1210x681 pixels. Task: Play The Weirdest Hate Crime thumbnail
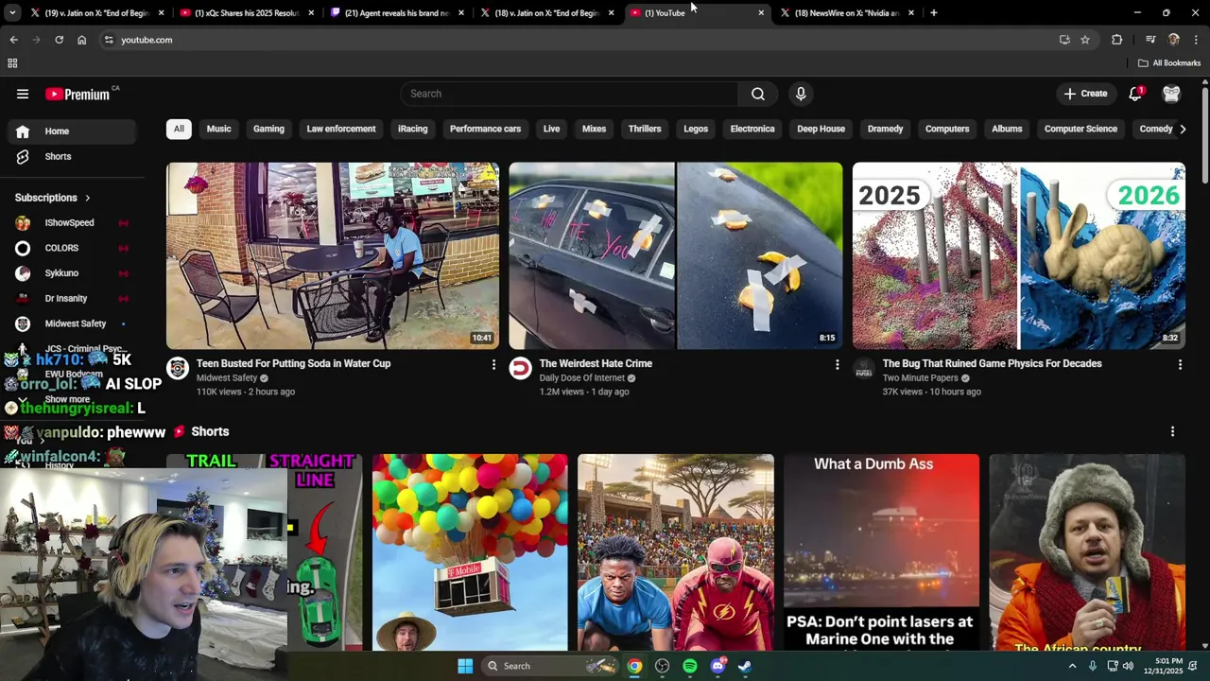tap(676, 255)
